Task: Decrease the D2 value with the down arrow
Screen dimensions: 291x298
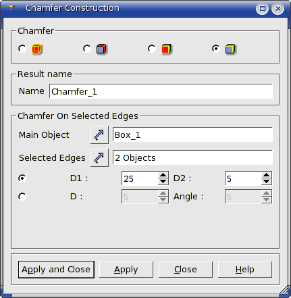Action: tap(267, 182)
